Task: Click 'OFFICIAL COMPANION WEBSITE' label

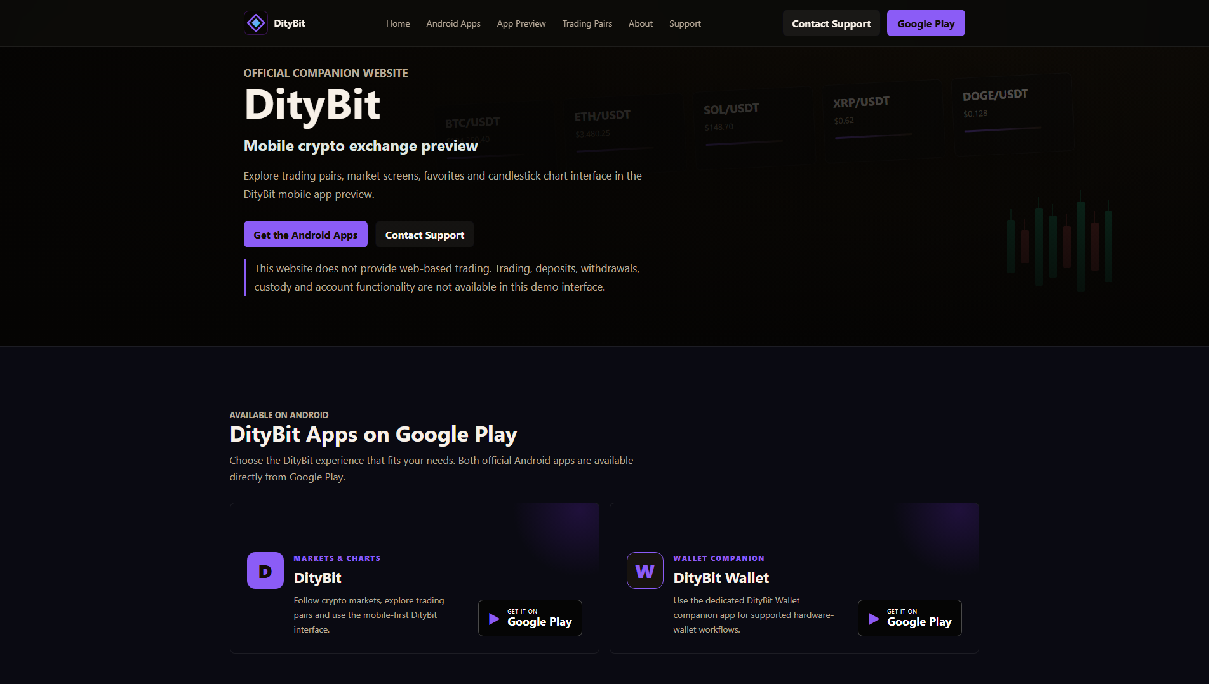Action: point(326,73)
